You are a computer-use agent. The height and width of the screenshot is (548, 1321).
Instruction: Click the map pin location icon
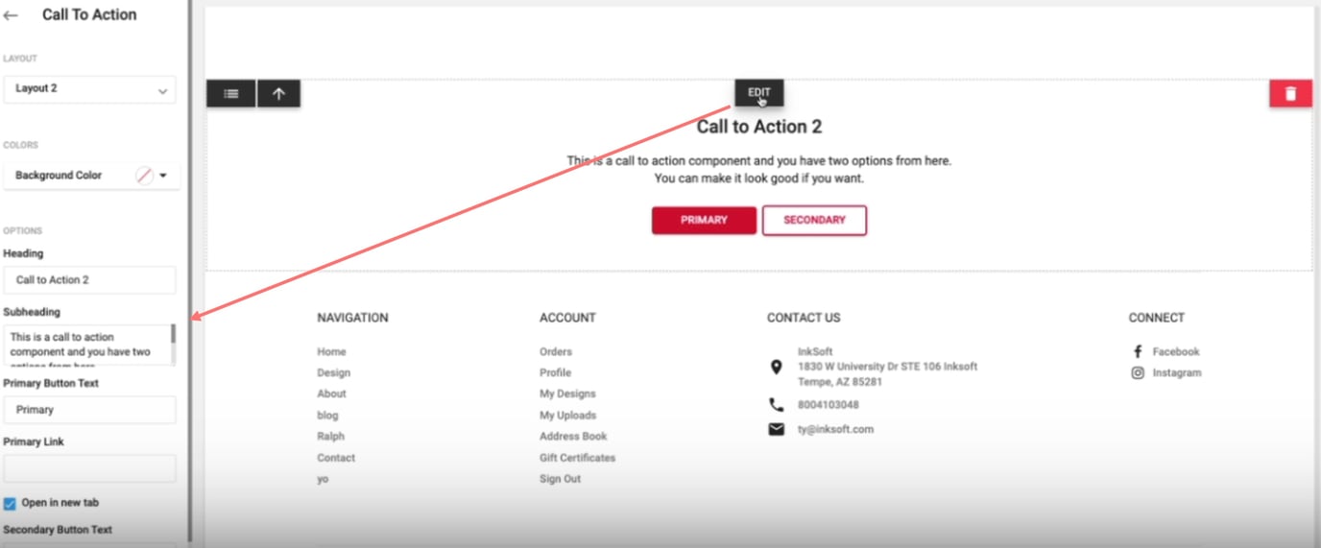[x=777, y=367]
